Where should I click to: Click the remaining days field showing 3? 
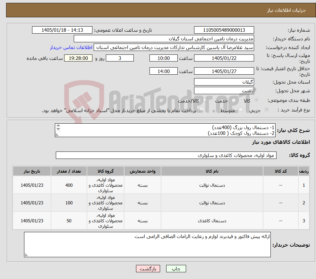point(120,58)
